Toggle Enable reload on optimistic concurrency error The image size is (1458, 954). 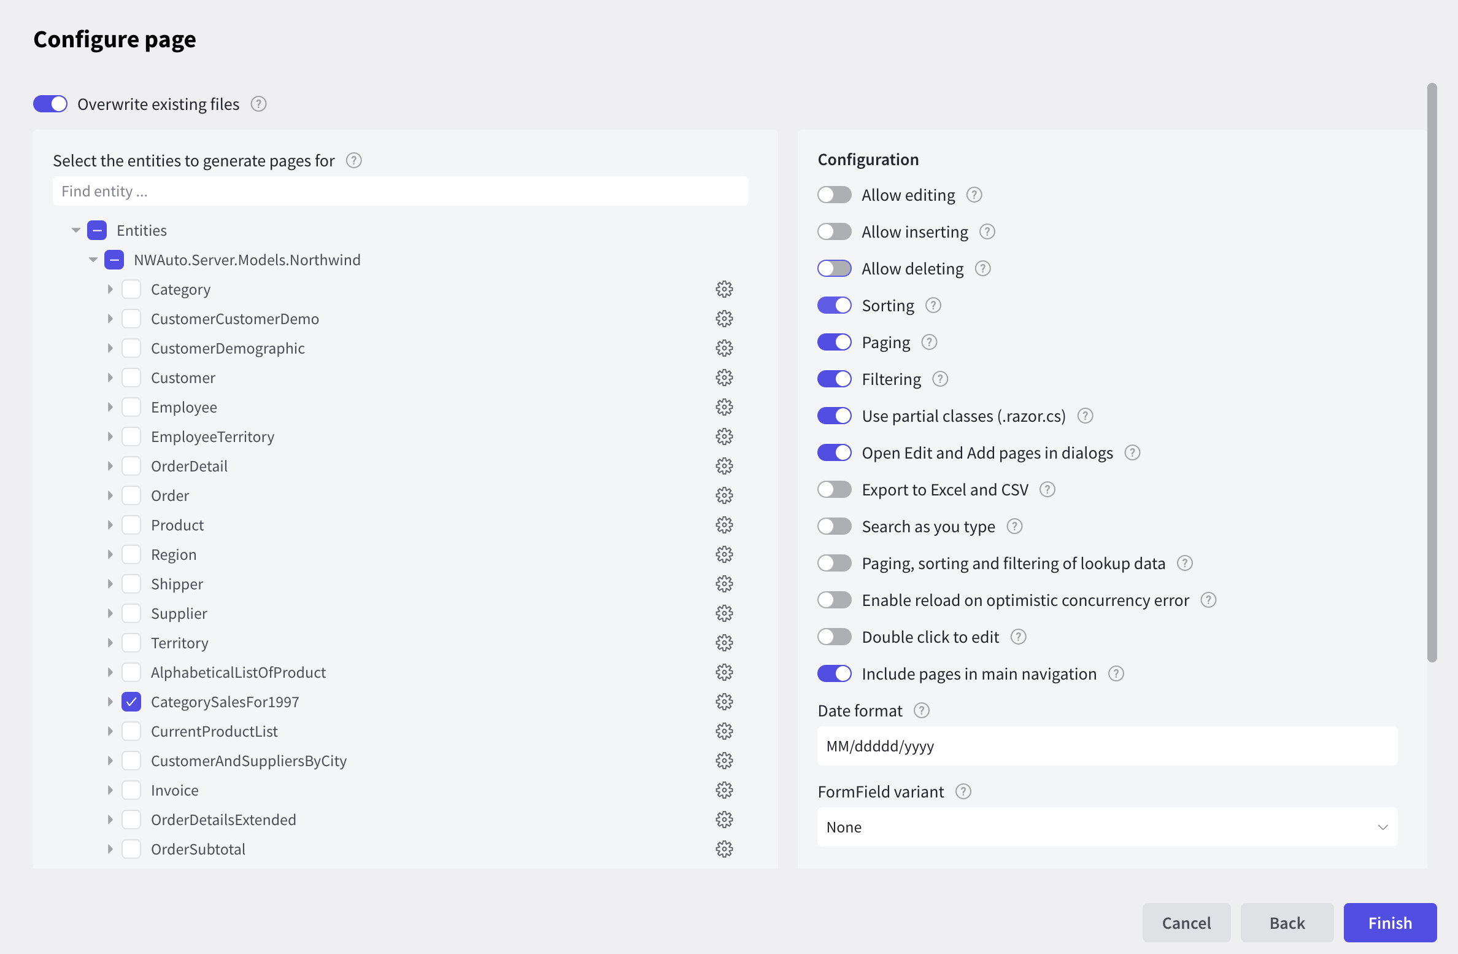tap(835, 600)
